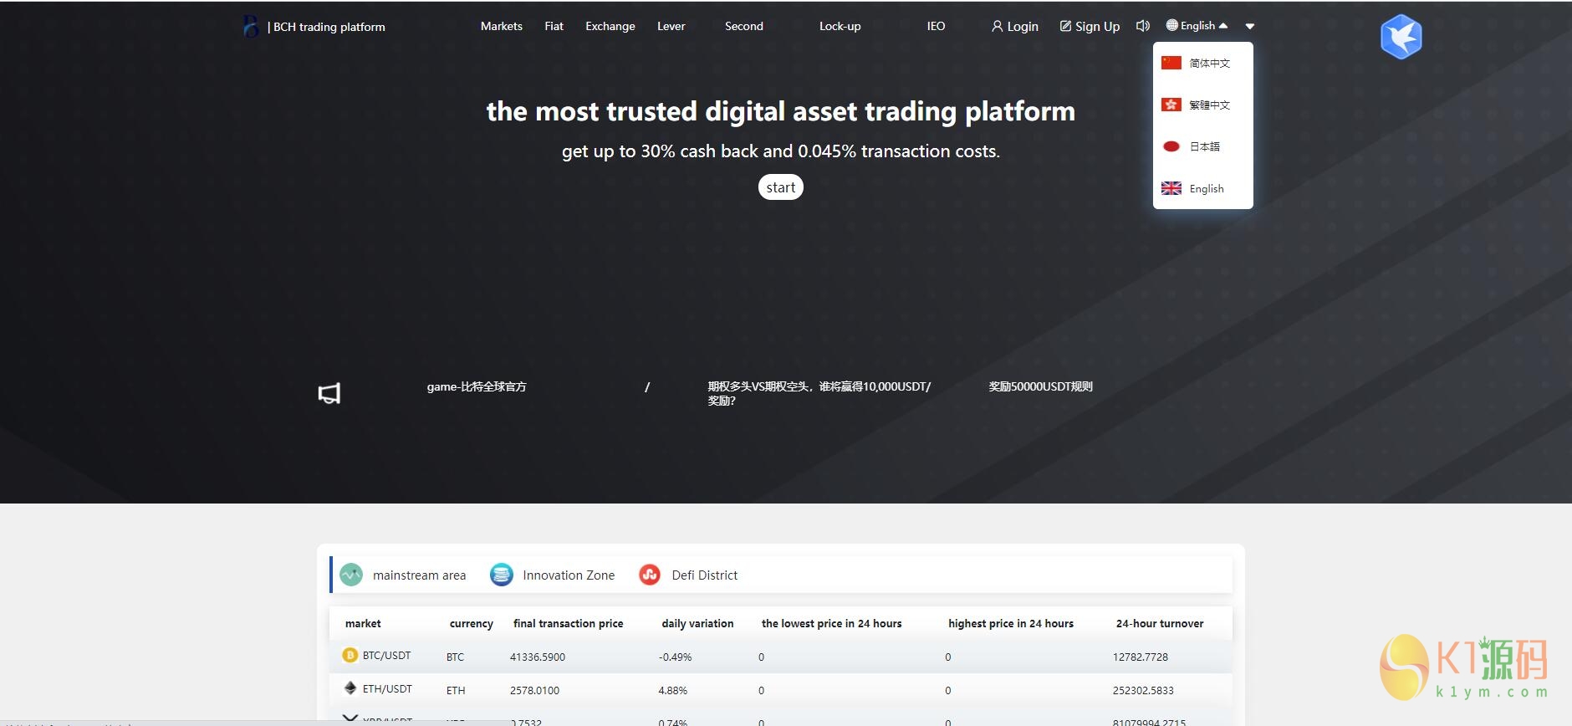The image size is (1572, 726).
Task: Switch to mainstream area tab
Action: [x=403, y=575]
